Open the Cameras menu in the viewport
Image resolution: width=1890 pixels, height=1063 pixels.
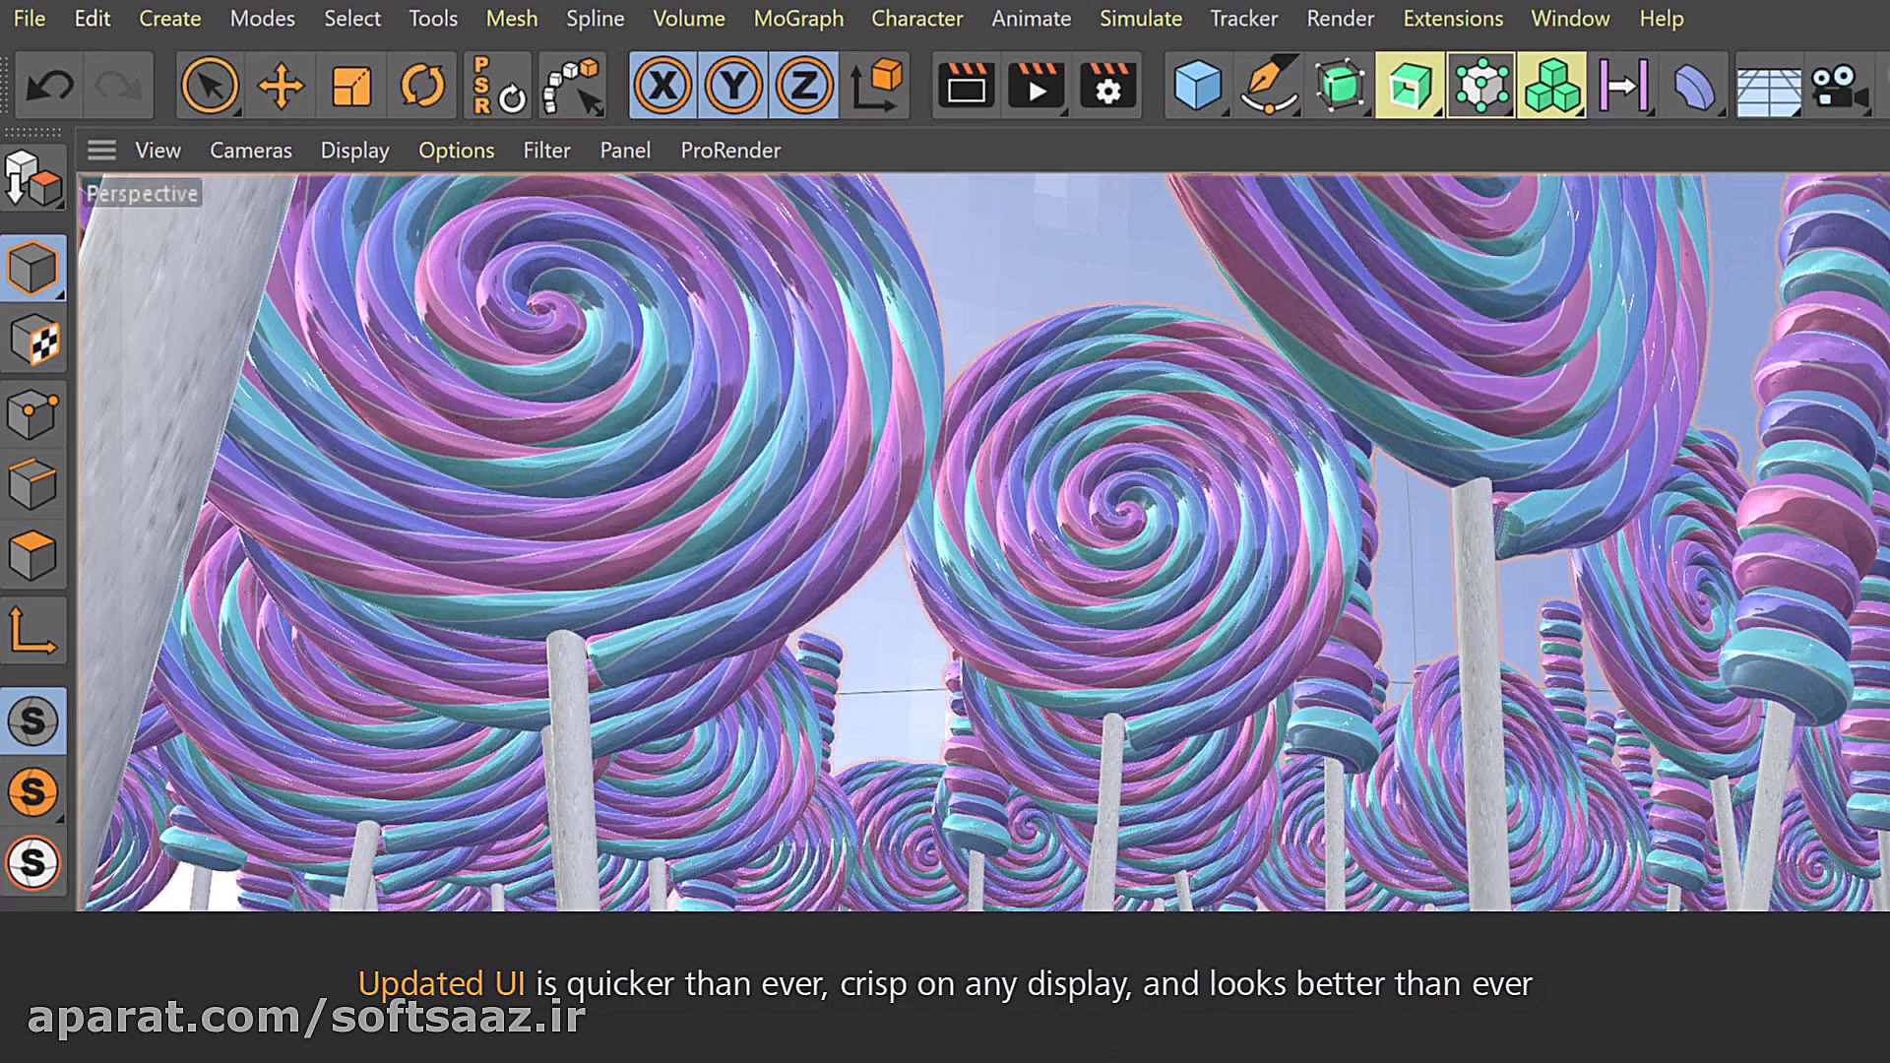pos(250,150)
